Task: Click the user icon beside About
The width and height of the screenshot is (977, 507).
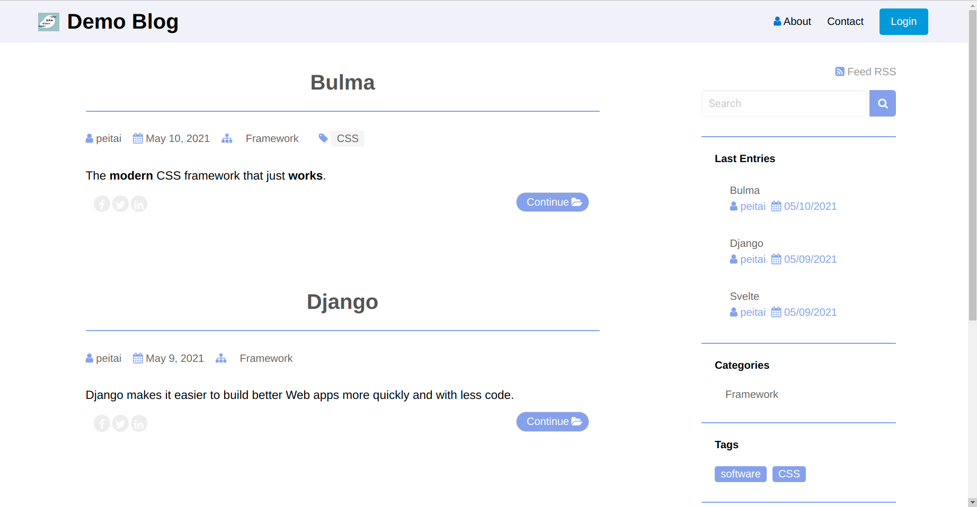Action: (777, 21)
